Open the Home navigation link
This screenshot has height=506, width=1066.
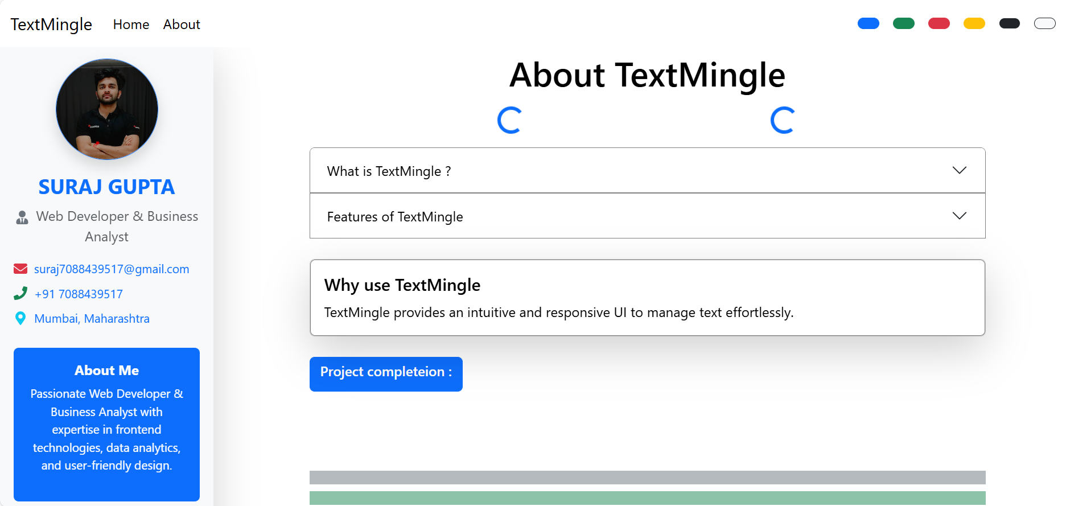131,24
